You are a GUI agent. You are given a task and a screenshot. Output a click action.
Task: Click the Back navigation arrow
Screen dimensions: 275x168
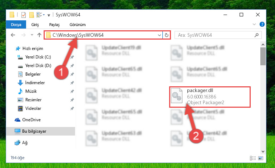tap(13, 35)
